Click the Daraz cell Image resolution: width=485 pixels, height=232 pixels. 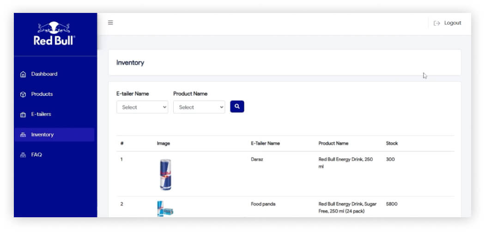[x=257, y=160]
